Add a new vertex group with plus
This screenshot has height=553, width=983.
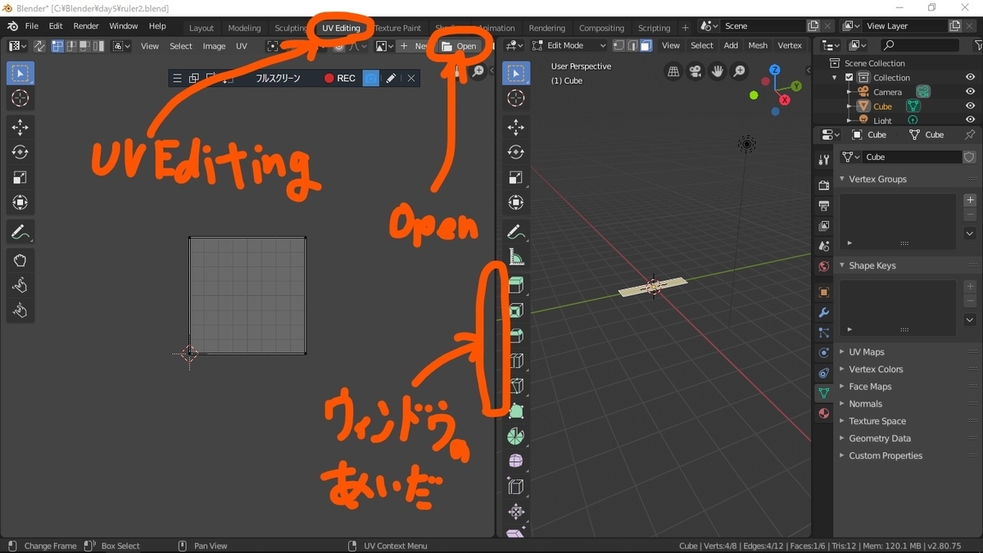[970, 200]
